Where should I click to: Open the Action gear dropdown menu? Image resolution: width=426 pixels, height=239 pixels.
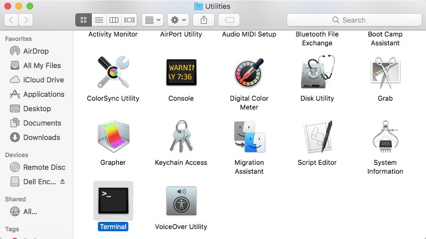[179, 20]
